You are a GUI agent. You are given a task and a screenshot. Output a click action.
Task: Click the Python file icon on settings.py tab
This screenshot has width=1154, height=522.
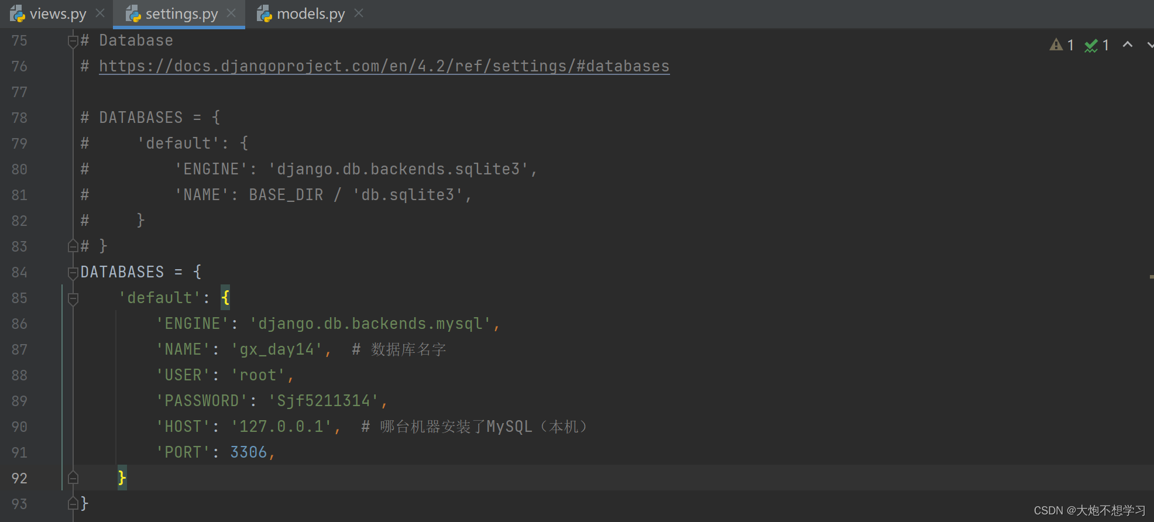pyautogui.click(x=133, y=13)
